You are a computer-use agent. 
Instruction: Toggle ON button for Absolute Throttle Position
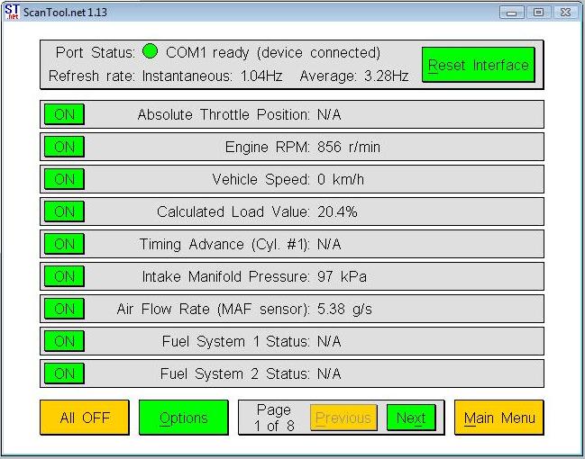point(64,114)
